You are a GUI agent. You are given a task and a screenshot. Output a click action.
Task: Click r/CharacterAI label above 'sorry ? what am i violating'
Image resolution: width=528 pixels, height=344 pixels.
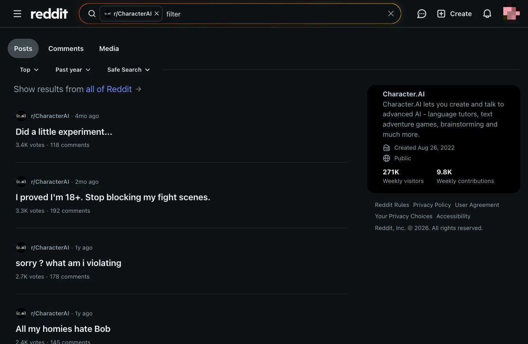[x=50, y=248]
